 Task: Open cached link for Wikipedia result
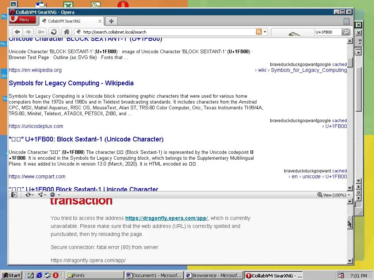(339, 65)
